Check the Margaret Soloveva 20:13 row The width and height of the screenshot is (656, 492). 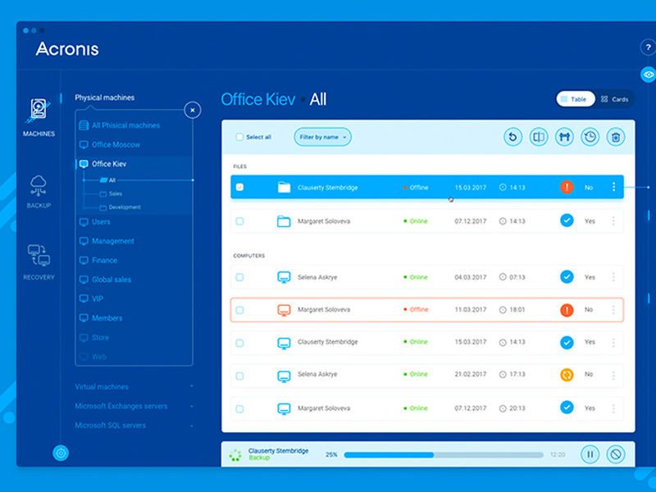239,408
